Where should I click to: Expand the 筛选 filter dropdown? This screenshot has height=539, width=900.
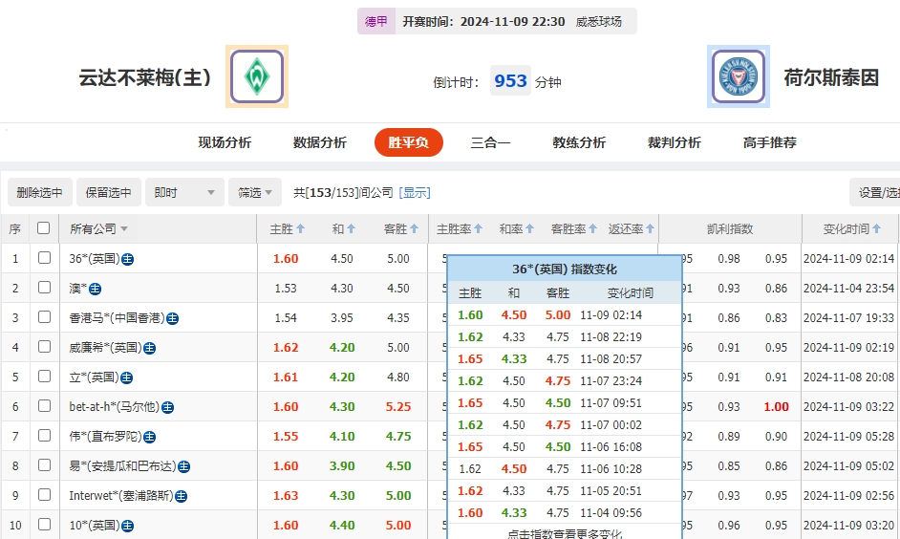point(255,192)
